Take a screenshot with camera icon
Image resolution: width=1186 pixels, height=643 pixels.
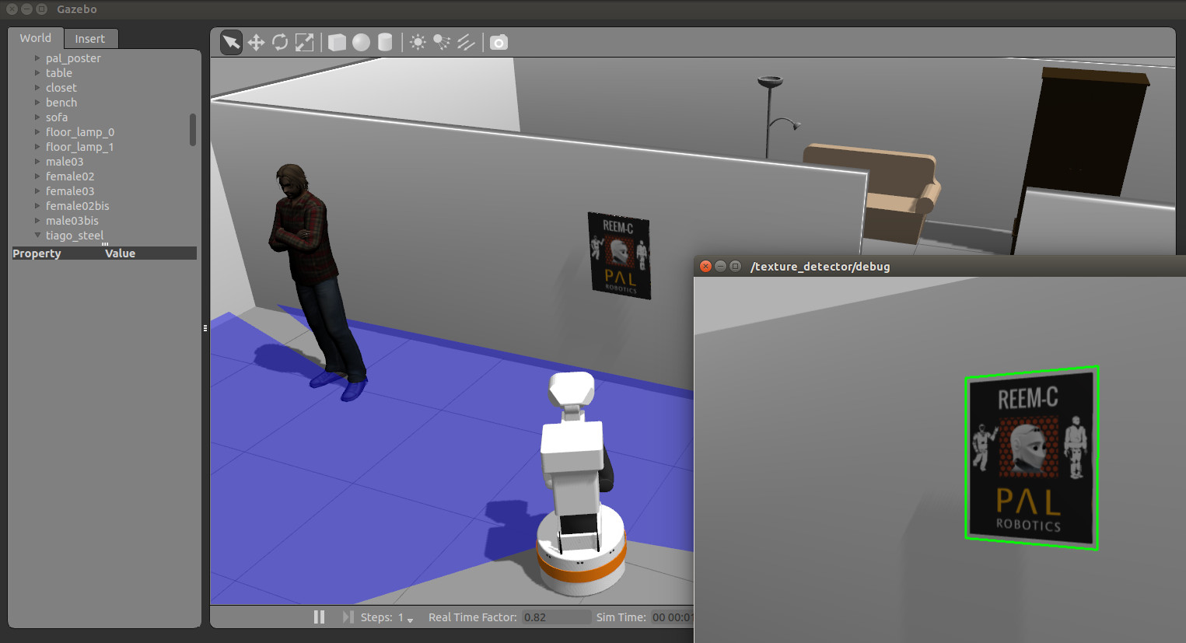coord(499,42)
